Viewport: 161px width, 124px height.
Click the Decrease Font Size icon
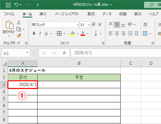[100, 24]
